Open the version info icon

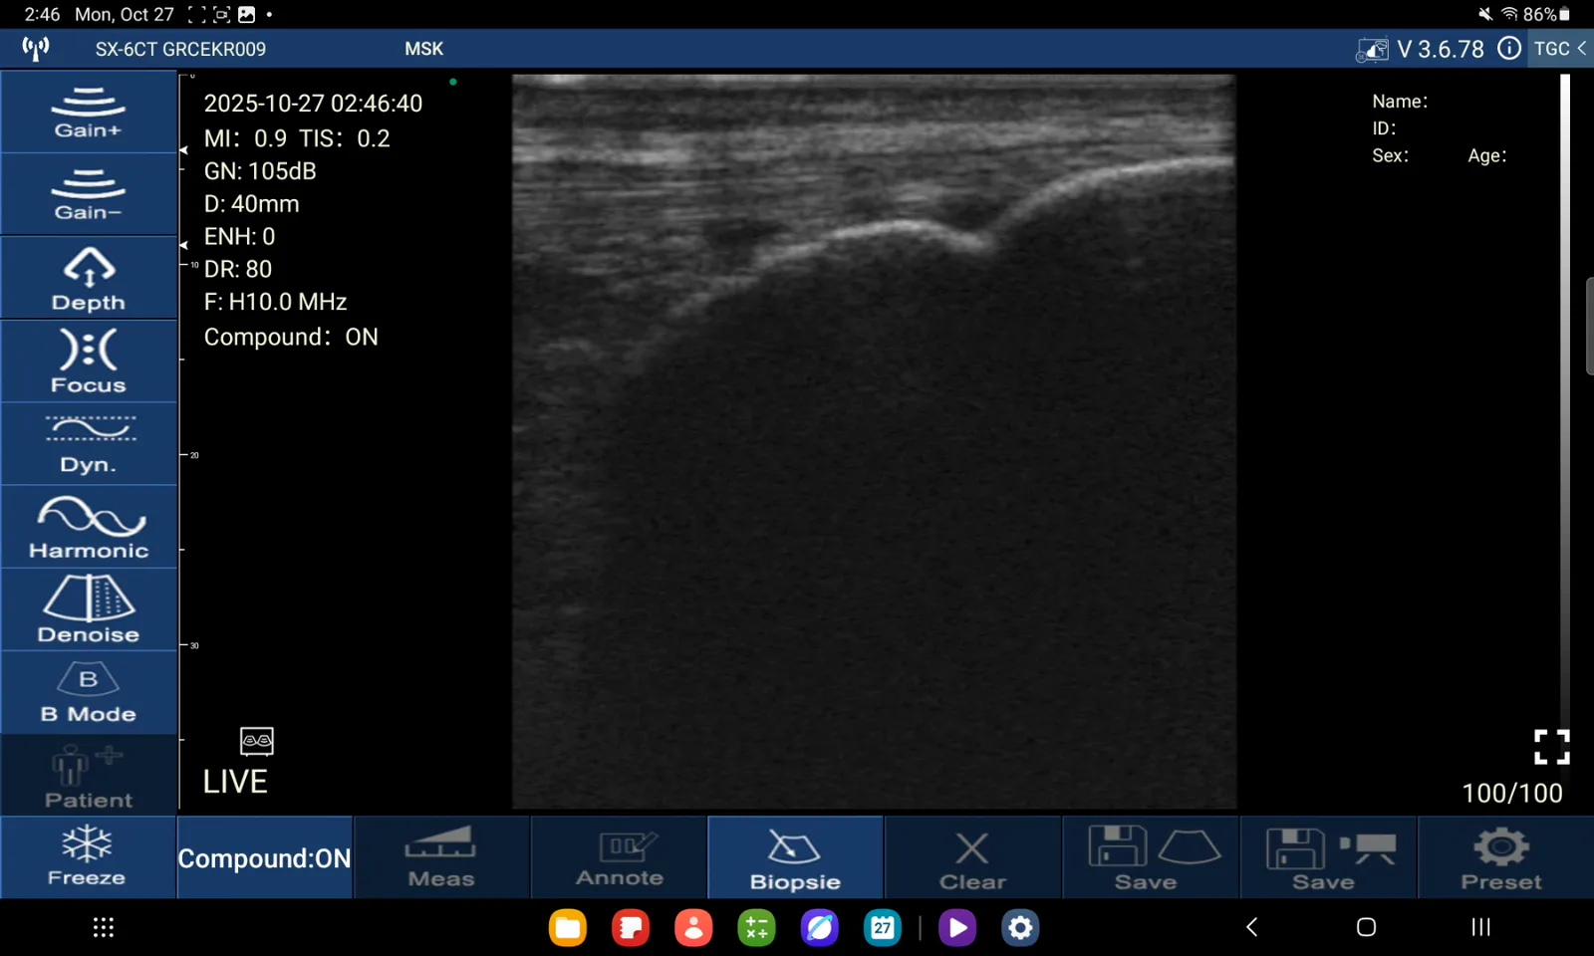point(1509,48)
